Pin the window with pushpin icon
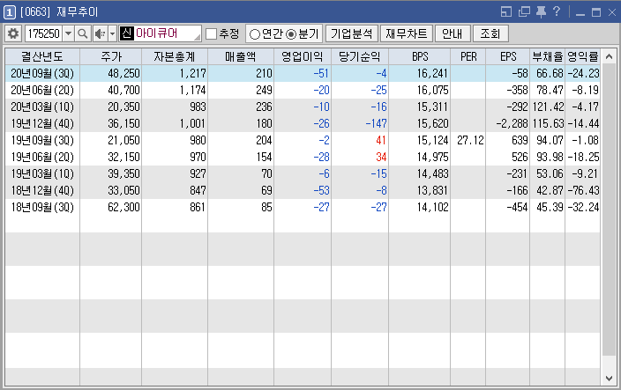The width and height of the screenshot is (621, 390). [541, 11]
